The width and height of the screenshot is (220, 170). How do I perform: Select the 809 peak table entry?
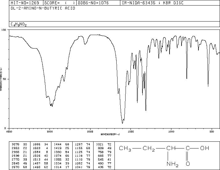click(x=105, y=148)
